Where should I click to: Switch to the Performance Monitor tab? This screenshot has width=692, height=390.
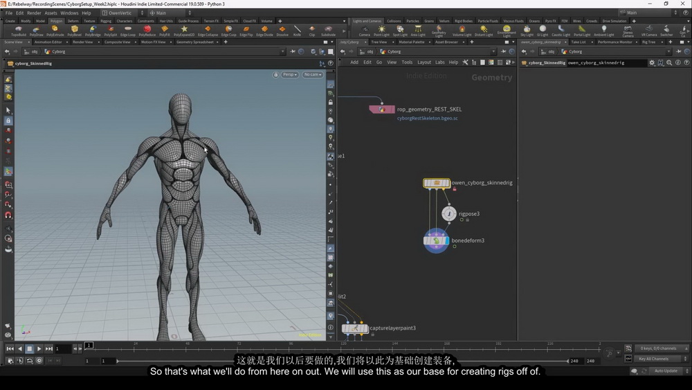[x=614, y=42]
